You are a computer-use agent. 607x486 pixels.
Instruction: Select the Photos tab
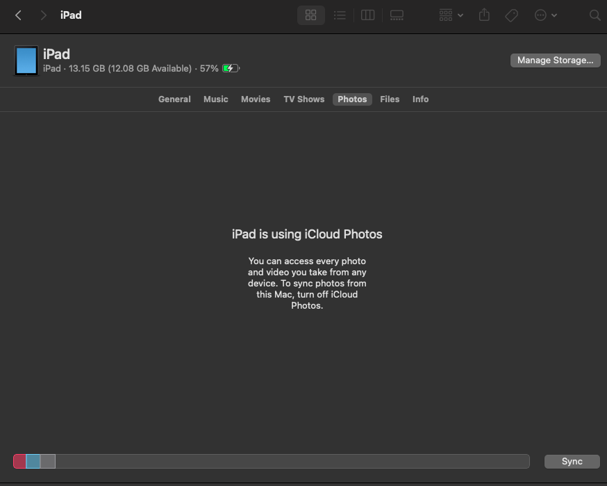click(352, 99)
